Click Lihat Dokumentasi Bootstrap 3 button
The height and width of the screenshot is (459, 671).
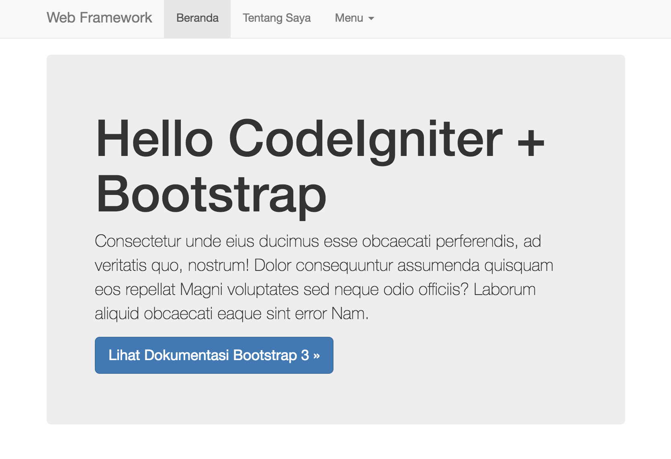(214, 355)
